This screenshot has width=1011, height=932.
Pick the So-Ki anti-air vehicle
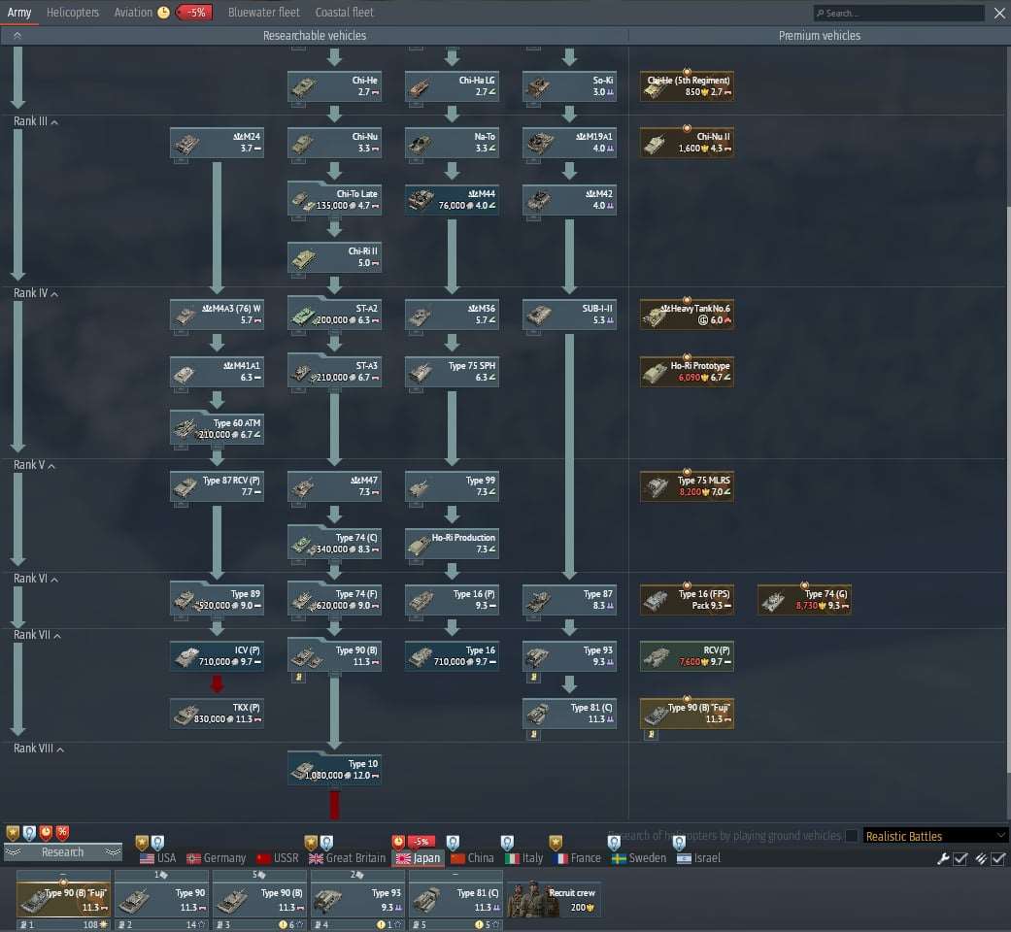[x=569, y=86]
